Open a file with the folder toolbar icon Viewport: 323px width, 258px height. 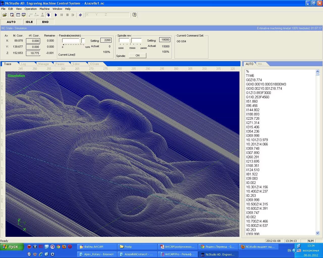pyautogui.click(x=5, y=15)
